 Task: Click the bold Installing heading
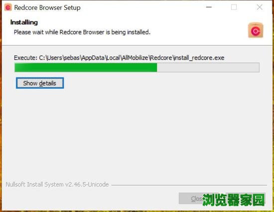pyautogui.click(x=24, y=22)
